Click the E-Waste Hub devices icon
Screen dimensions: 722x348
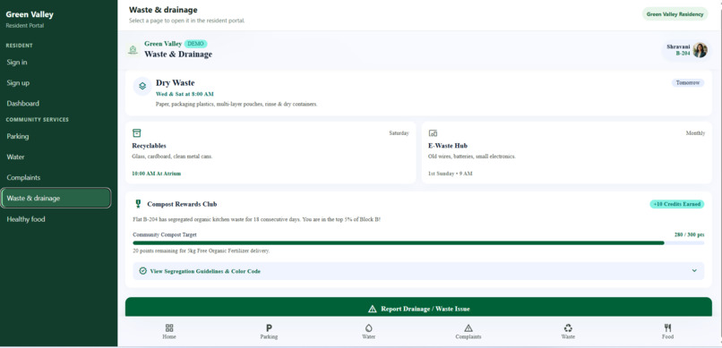tap(433, 133)
